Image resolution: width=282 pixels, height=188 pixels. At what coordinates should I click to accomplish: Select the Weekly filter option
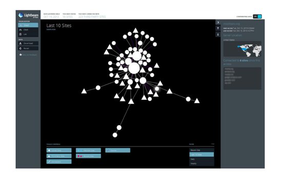click(202, 163)
